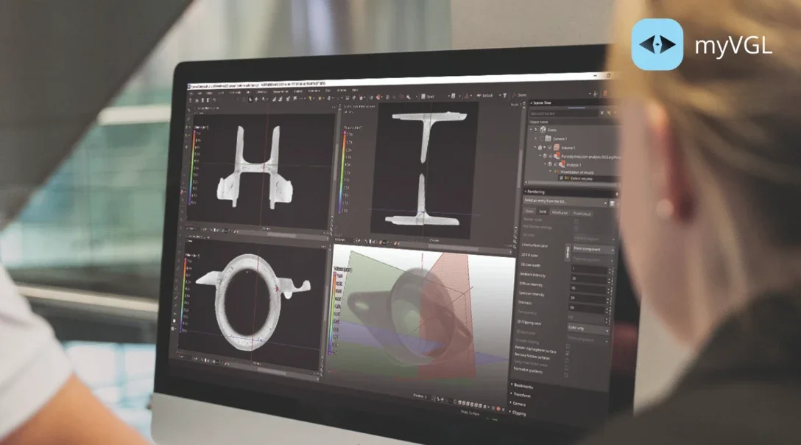Image resolution: width=801 pixels, height=445 pixels.
Task: Select the Defect volume tree entry
Action: 578,178
